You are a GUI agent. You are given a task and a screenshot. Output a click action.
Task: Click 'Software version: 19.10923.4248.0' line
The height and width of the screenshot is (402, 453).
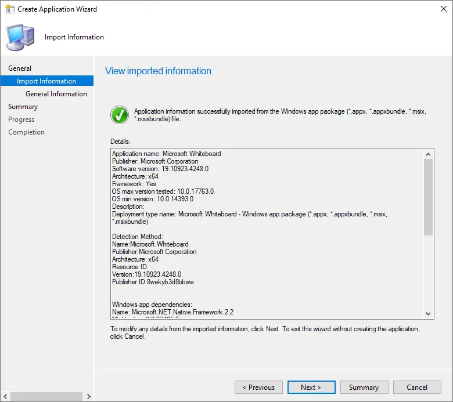pyautogui.click(x=160, y=169)
